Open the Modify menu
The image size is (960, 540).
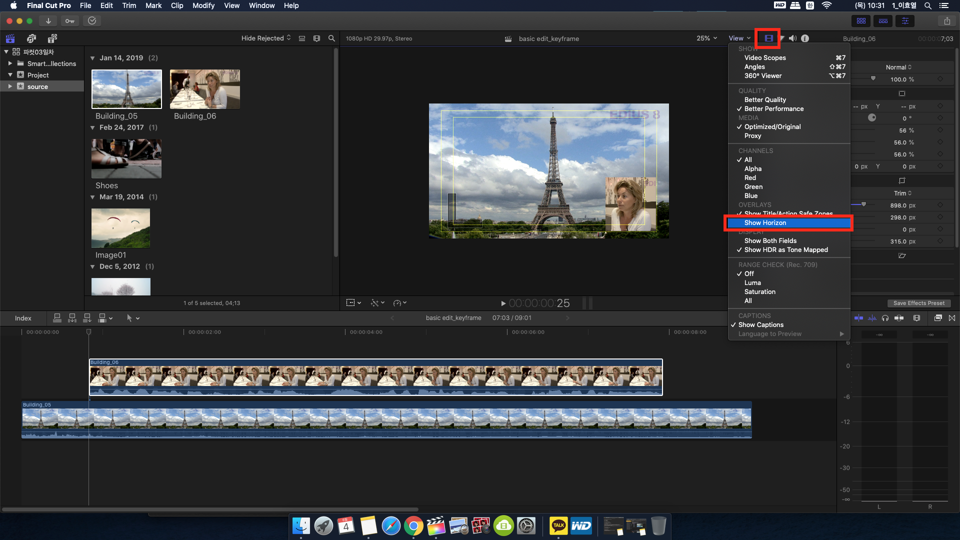coord(203,5)
